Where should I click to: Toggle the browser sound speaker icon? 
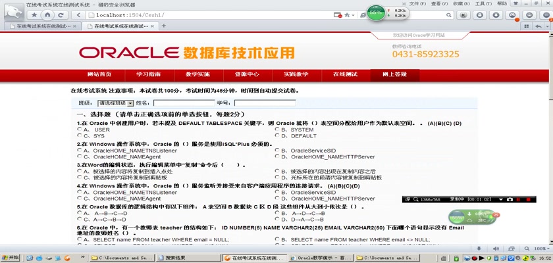496,249
